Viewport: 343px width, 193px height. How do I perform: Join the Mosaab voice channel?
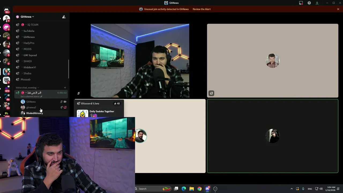pos(41,79)
